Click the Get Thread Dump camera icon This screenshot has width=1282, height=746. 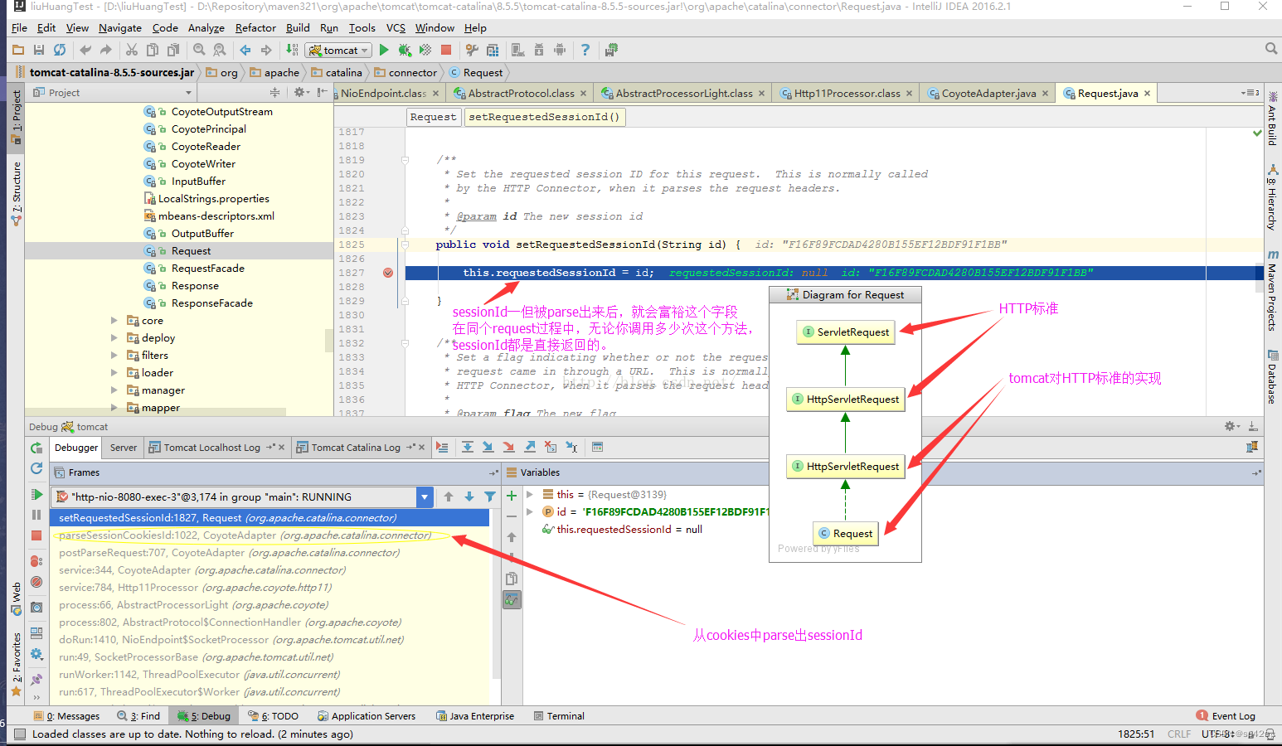[x=36, y=608]
